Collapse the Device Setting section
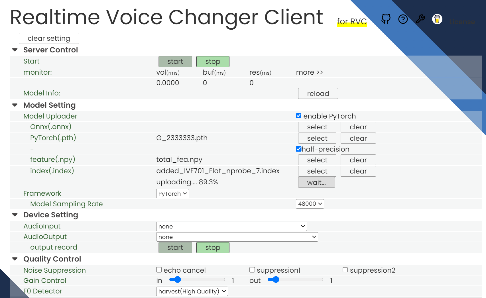 15,215
